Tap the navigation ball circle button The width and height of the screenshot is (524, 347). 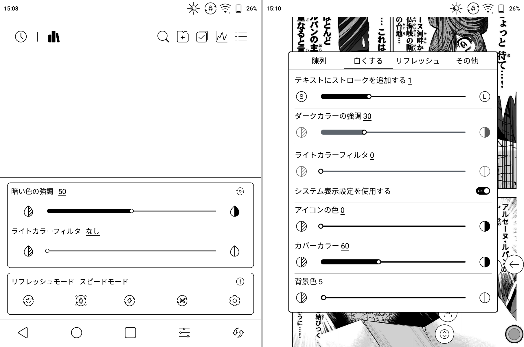[x=514, y=334]
